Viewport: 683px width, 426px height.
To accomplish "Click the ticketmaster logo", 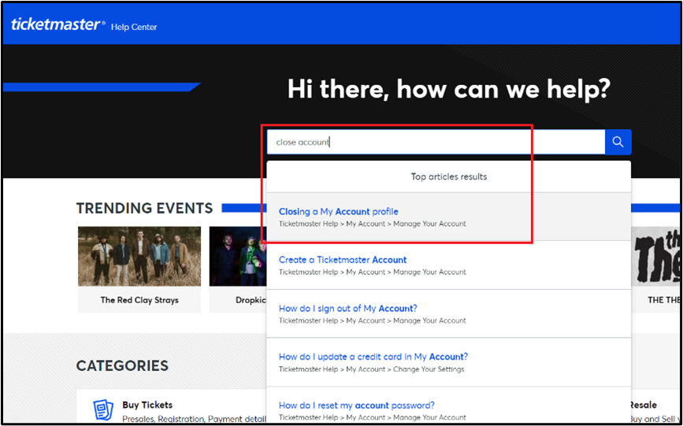I will (x=58, y=24).
